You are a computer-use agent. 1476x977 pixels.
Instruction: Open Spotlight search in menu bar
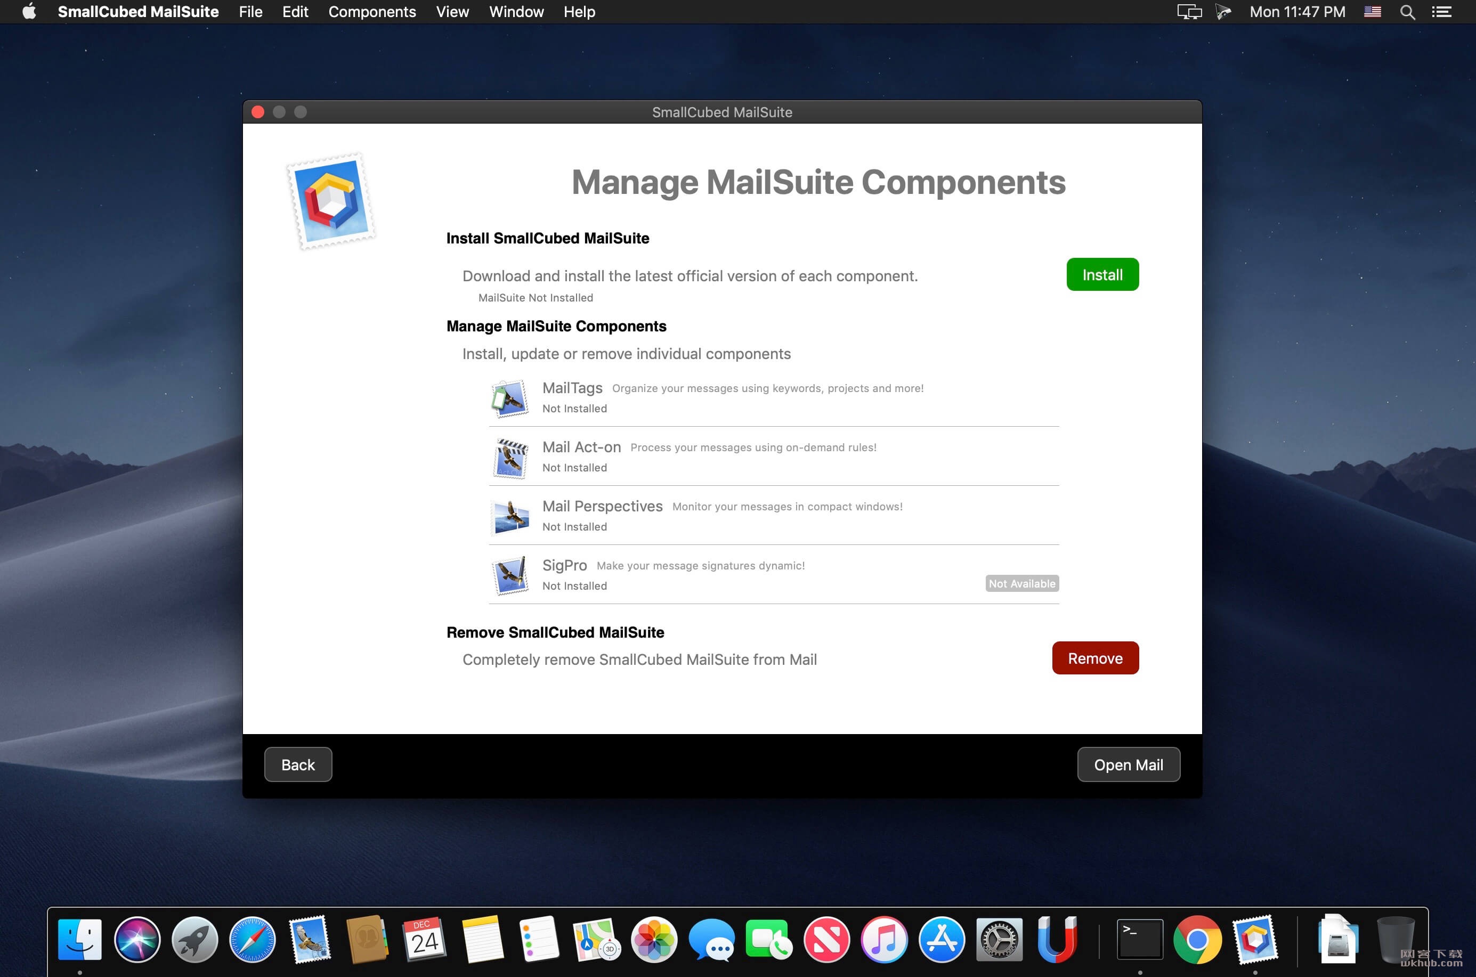1407,12
